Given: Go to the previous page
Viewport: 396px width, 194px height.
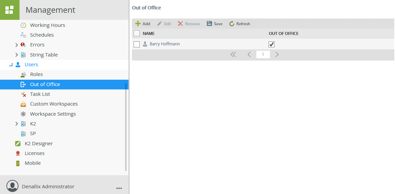Looking at the screenshot, I should tap(249, 54).
